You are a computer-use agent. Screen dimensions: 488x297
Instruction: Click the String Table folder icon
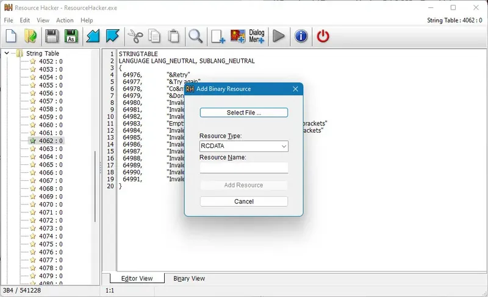(20, 54)
